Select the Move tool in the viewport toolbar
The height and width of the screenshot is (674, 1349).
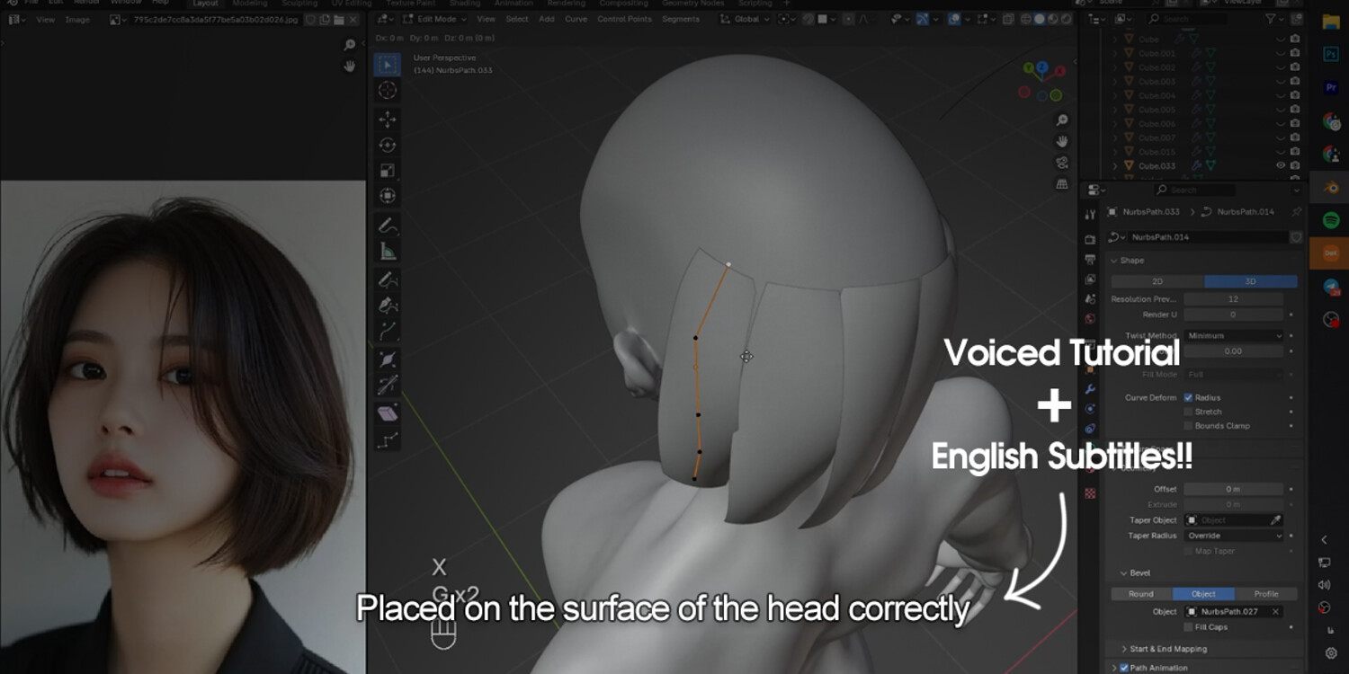click(388, 119)
